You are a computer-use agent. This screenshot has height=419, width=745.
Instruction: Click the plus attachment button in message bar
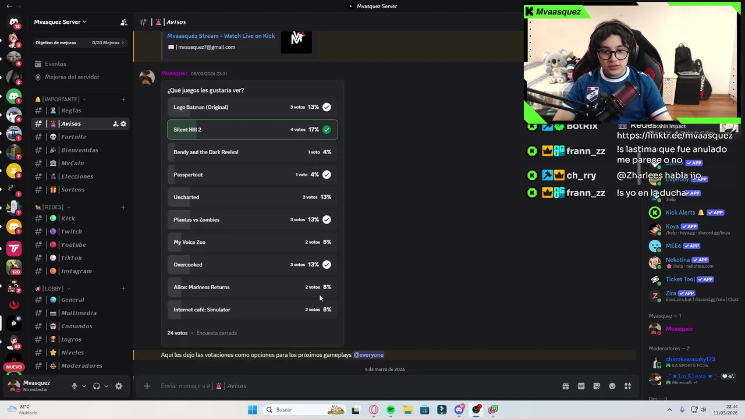pos(147,386)
